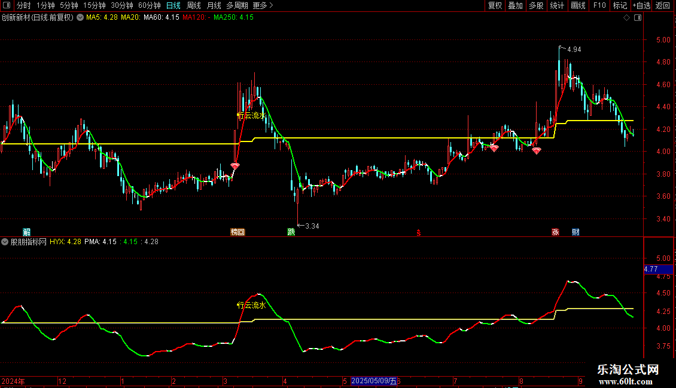676x388 pixels.
Task: Click the month 12 mark on time axis
Action: [x=62, y=381]
